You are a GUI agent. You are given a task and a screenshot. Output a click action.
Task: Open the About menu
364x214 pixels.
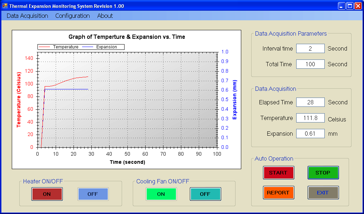click(x=105, y=16)
